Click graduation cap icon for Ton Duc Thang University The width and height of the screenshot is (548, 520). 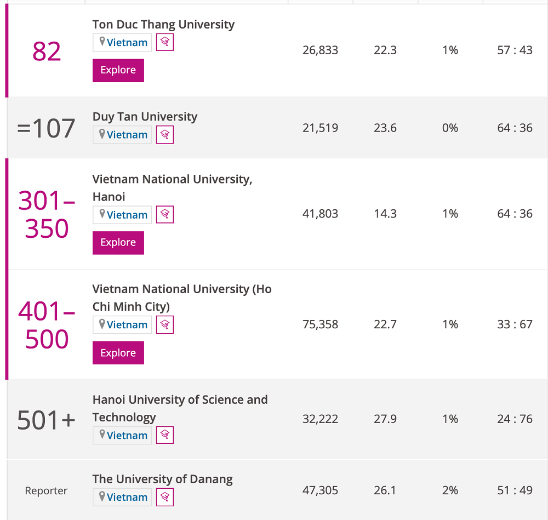(164, 42)
